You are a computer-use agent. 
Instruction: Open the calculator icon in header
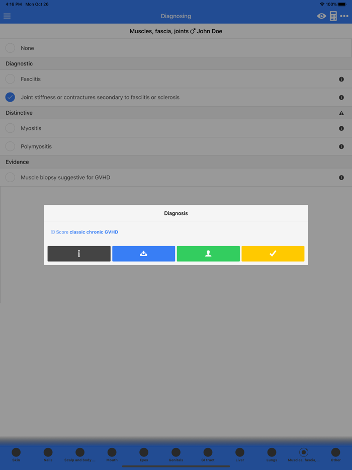(x=333, y=16)
